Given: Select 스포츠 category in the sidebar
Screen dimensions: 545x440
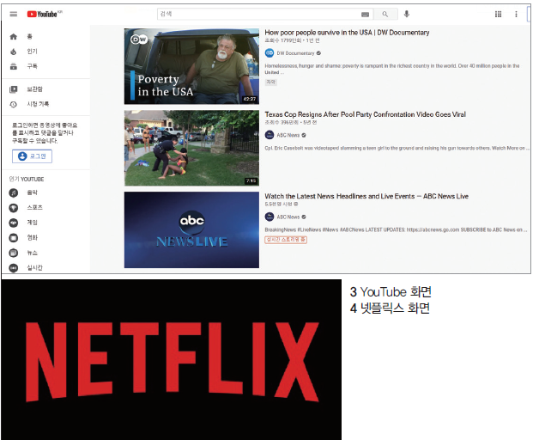Looking at the screenshot, I should point(33,208).
